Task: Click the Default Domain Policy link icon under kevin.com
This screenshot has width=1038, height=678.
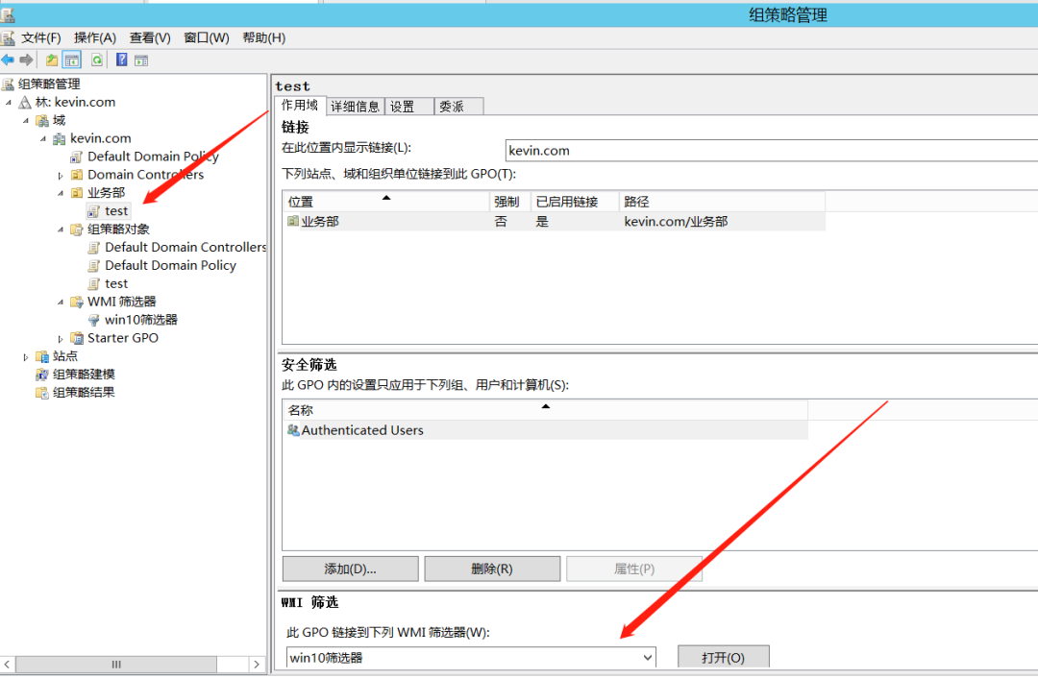Action: [77, 157]
